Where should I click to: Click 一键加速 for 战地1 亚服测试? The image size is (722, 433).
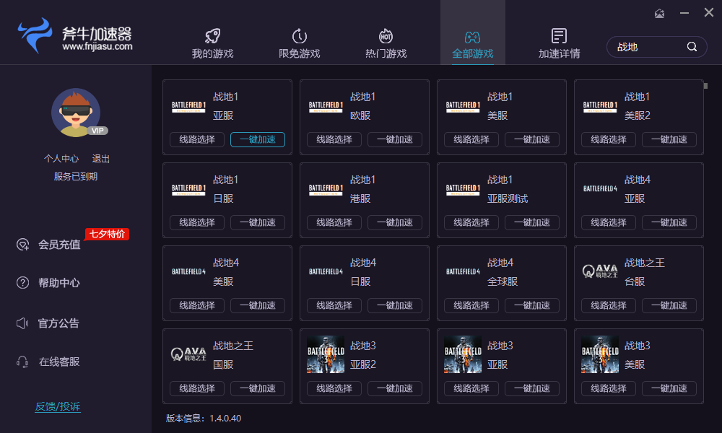click(532, 222)
